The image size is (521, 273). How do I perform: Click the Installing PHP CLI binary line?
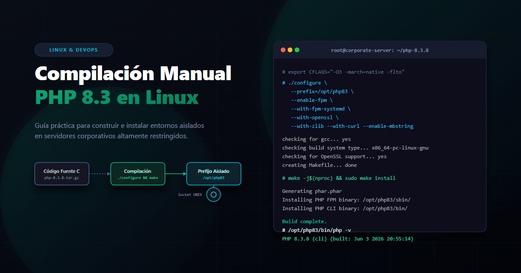tap(345, 208)
